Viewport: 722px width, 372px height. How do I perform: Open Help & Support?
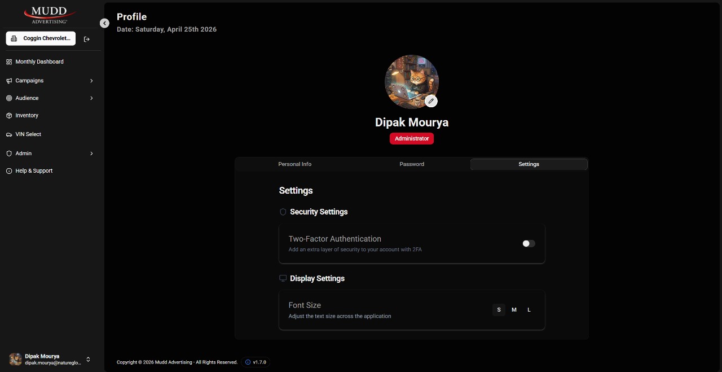pyautogui.click(x=34, y=170)
